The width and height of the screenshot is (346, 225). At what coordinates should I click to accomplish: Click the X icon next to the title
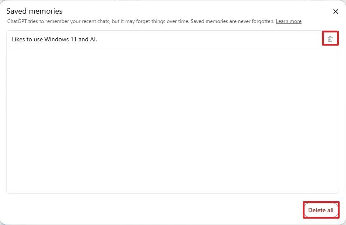(335, 12)
